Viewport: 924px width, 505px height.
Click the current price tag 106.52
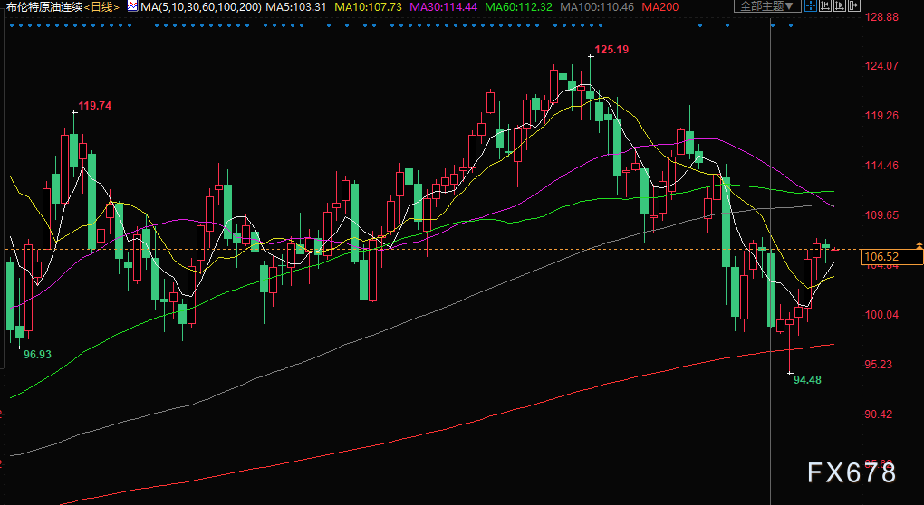pyautogui.click(x=891, y=257)
